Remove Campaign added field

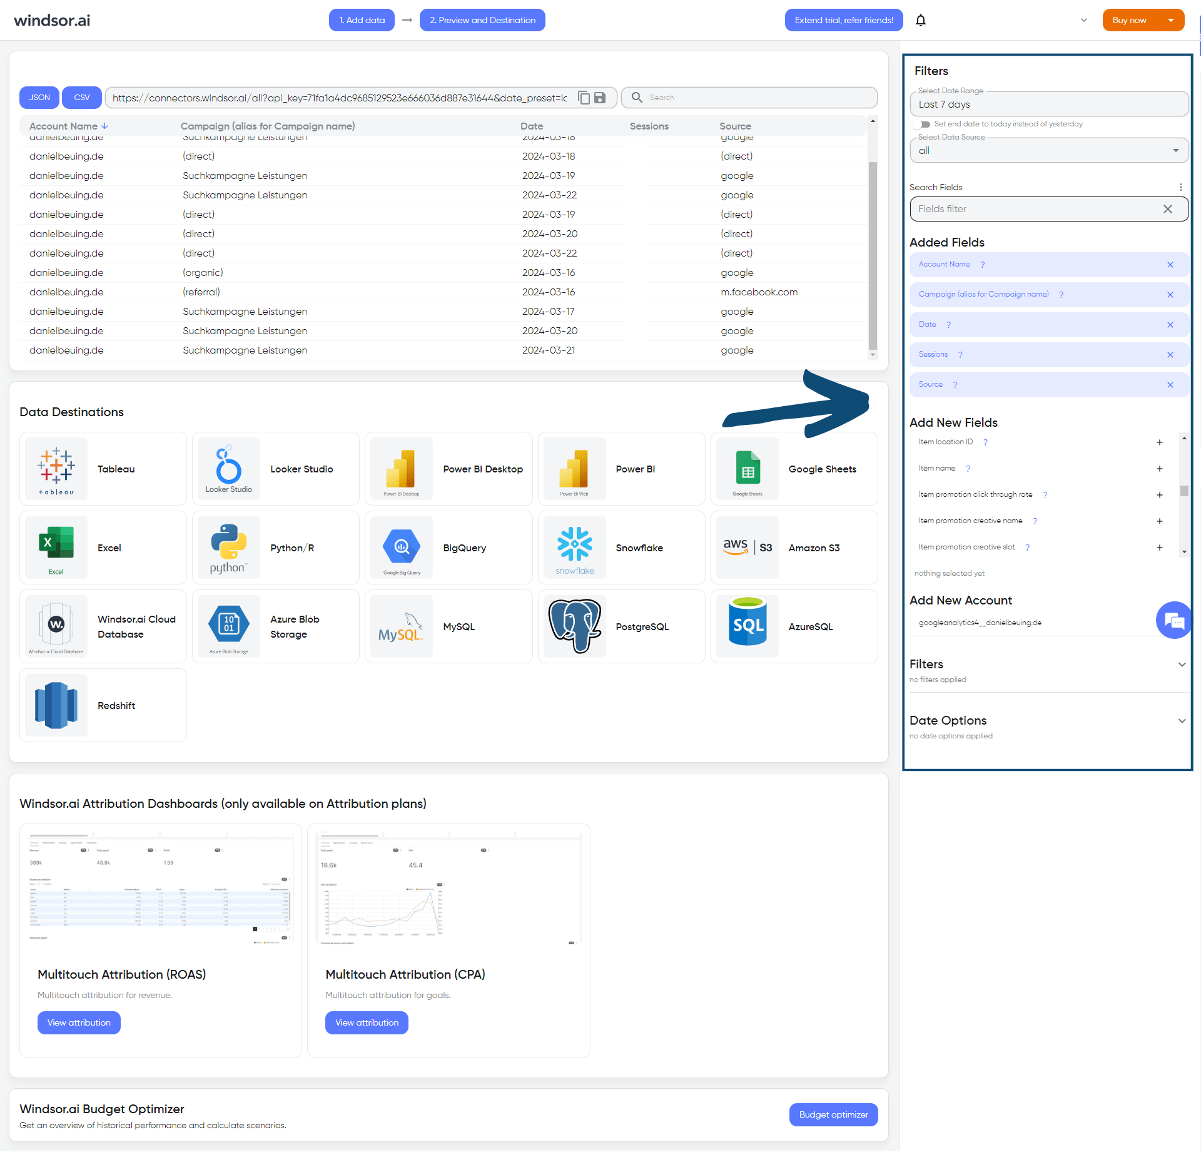click(x=1170, y=295)
